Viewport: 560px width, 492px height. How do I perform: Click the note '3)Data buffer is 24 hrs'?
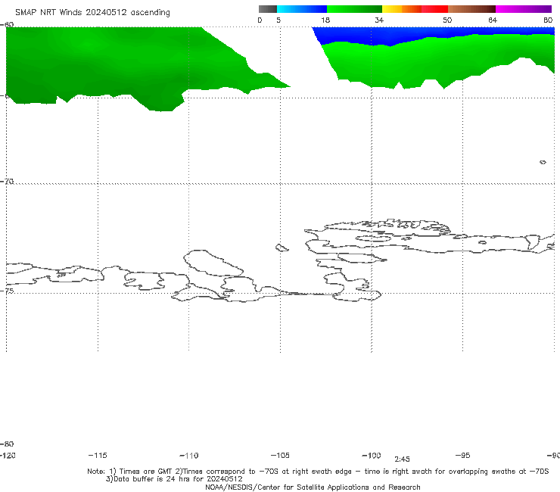click(174, 479)
